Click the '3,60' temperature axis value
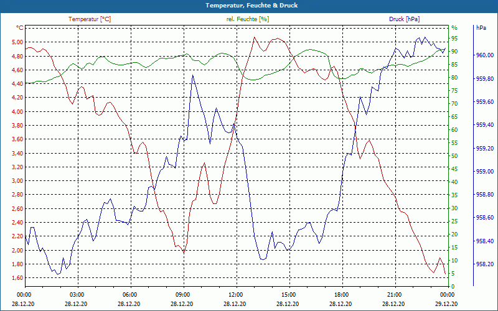The image size is (498, 311). [x=18, y=139]
